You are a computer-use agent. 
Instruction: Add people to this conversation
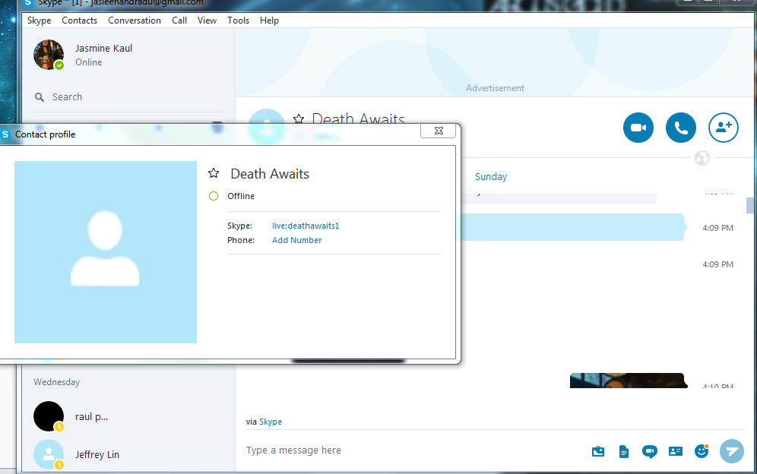pyautogui.click(x=724, y=128)
